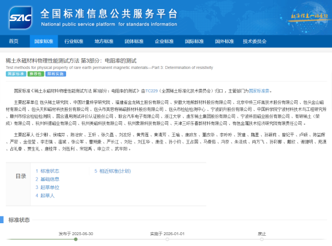332x246 pixels.
Task: Select 国际标准 menu item
Action: [194, 41]
